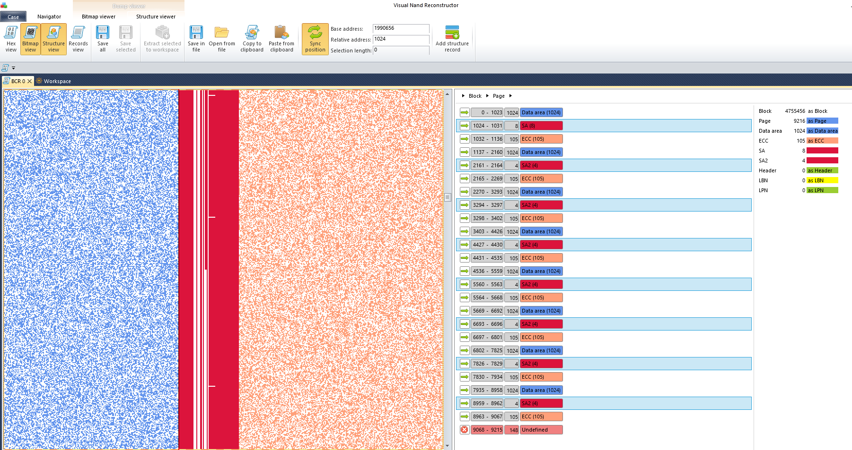Click the 'as Page' blue color swatch
This screenshot has width=852, height=450.
click(x=822, y=121)
